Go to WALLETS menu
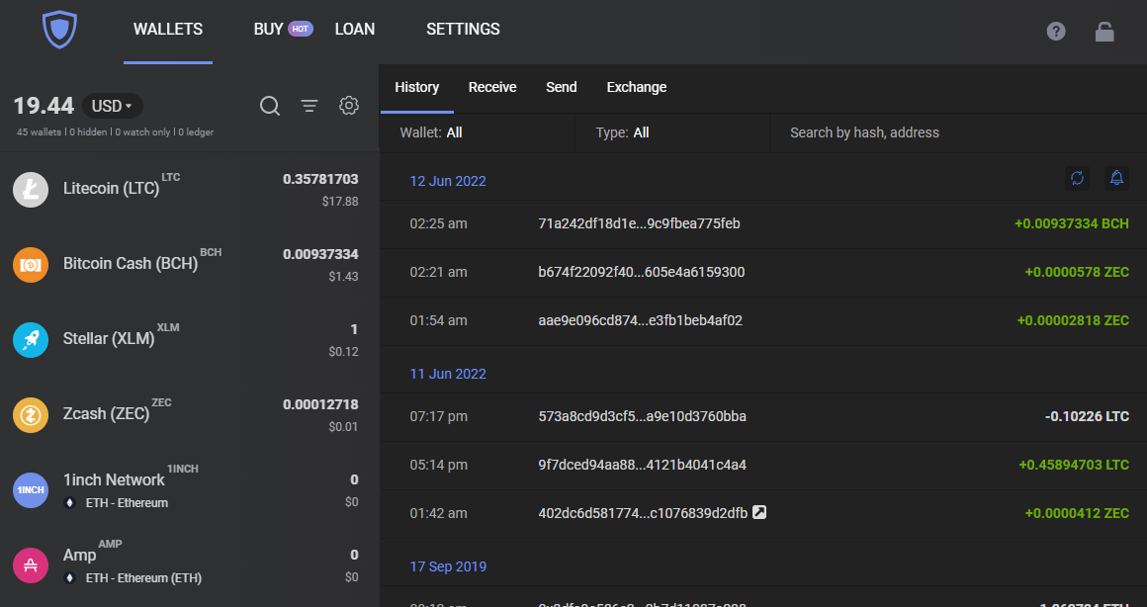 [x=168, y=30]
